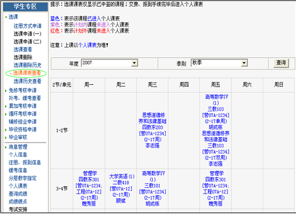Click the 周一 column header

[89, 85]
